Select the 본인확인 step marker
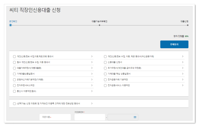199x127 pixels. (x=11, y=25)
